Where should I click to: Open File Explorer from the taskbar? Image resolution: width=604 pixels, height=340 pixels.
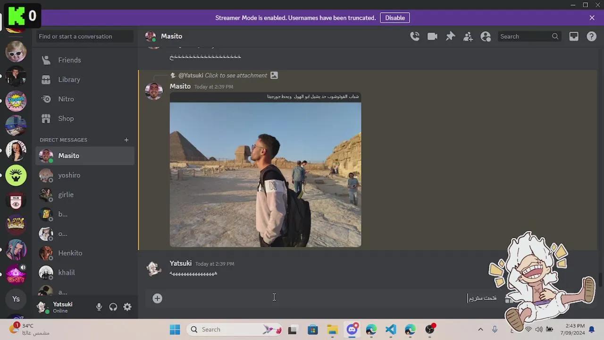[x=333, y=330]
